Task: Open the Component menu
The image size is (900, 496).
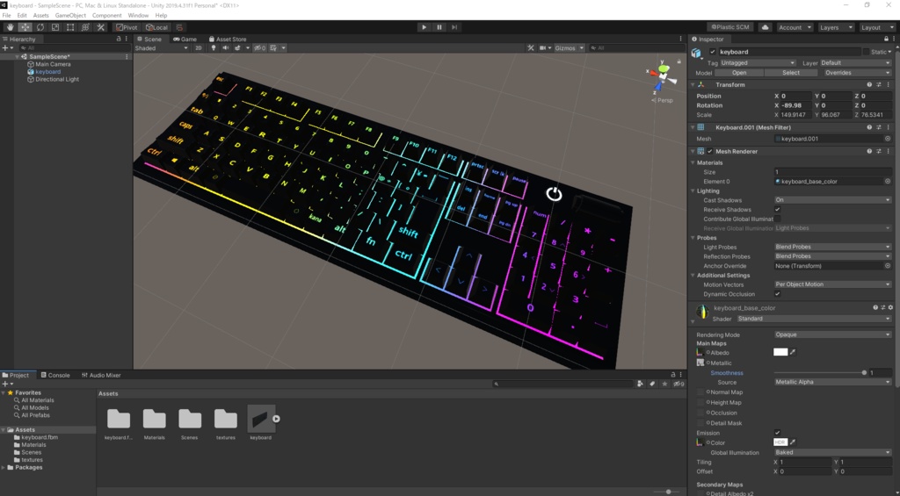Action: point(106,16)
